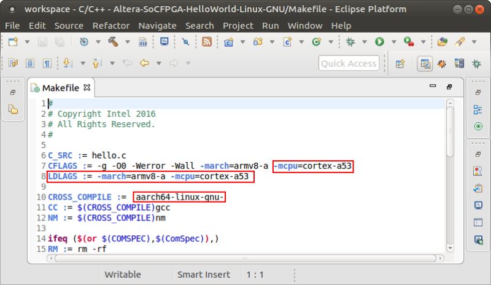Go to Previous Annotation
491x285 pixels.
coord(97,63)
